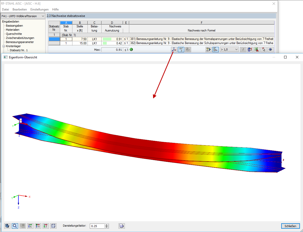303x232 pixels.
Task: Set view along -Y axis
Action: click(38, 226)
